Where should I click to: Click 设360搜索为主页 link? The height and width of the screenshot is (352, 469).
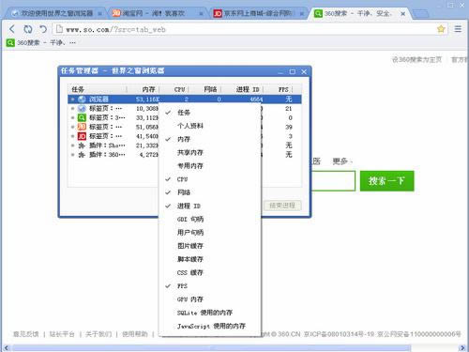pyautogui.click(x=417, y=59)
